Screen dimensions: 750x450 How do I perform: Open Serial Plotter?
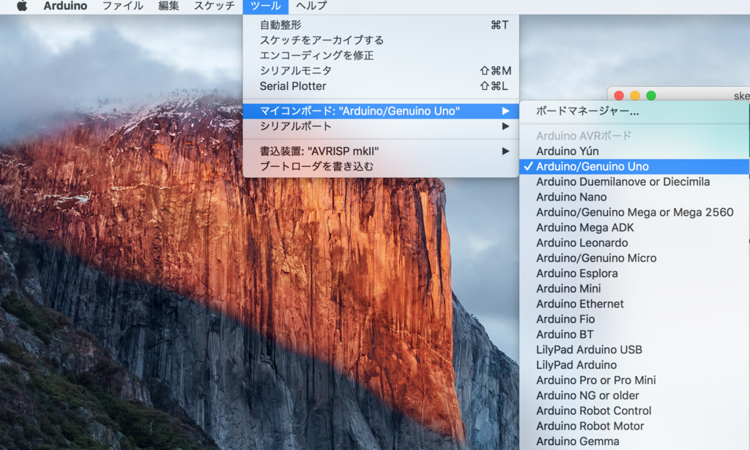[381, 86]
